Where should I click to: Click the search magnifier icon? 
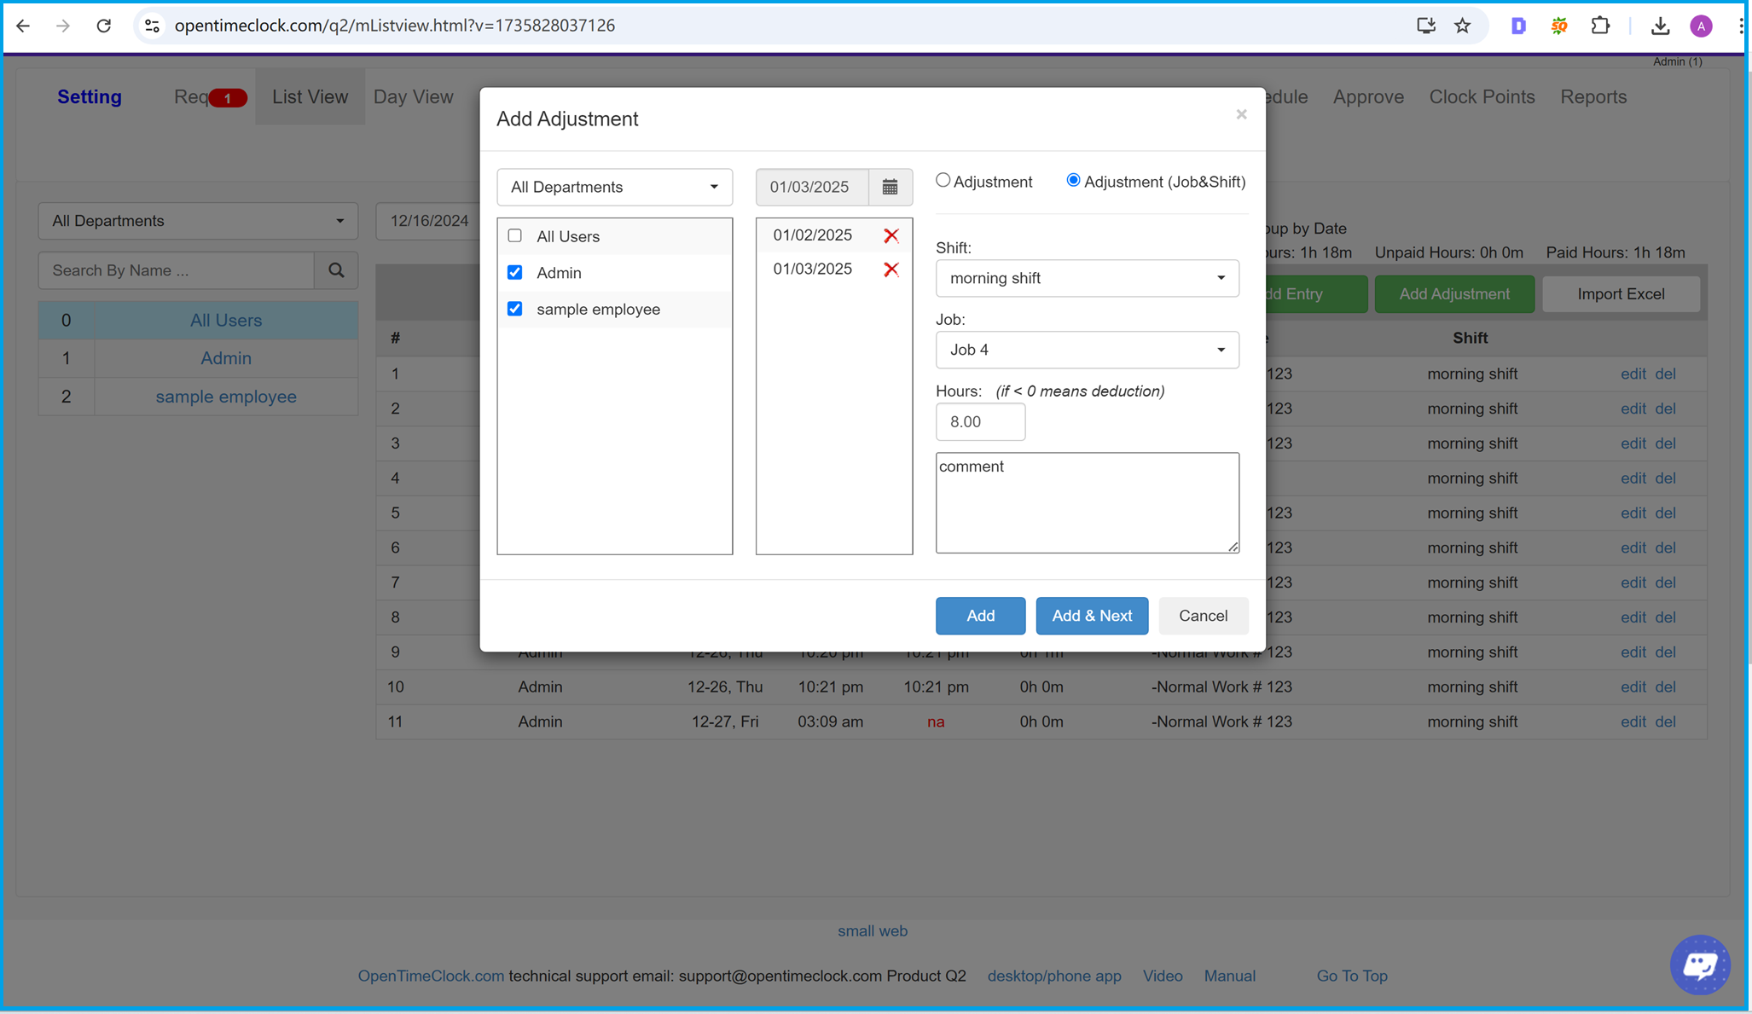tap(336, 270)
